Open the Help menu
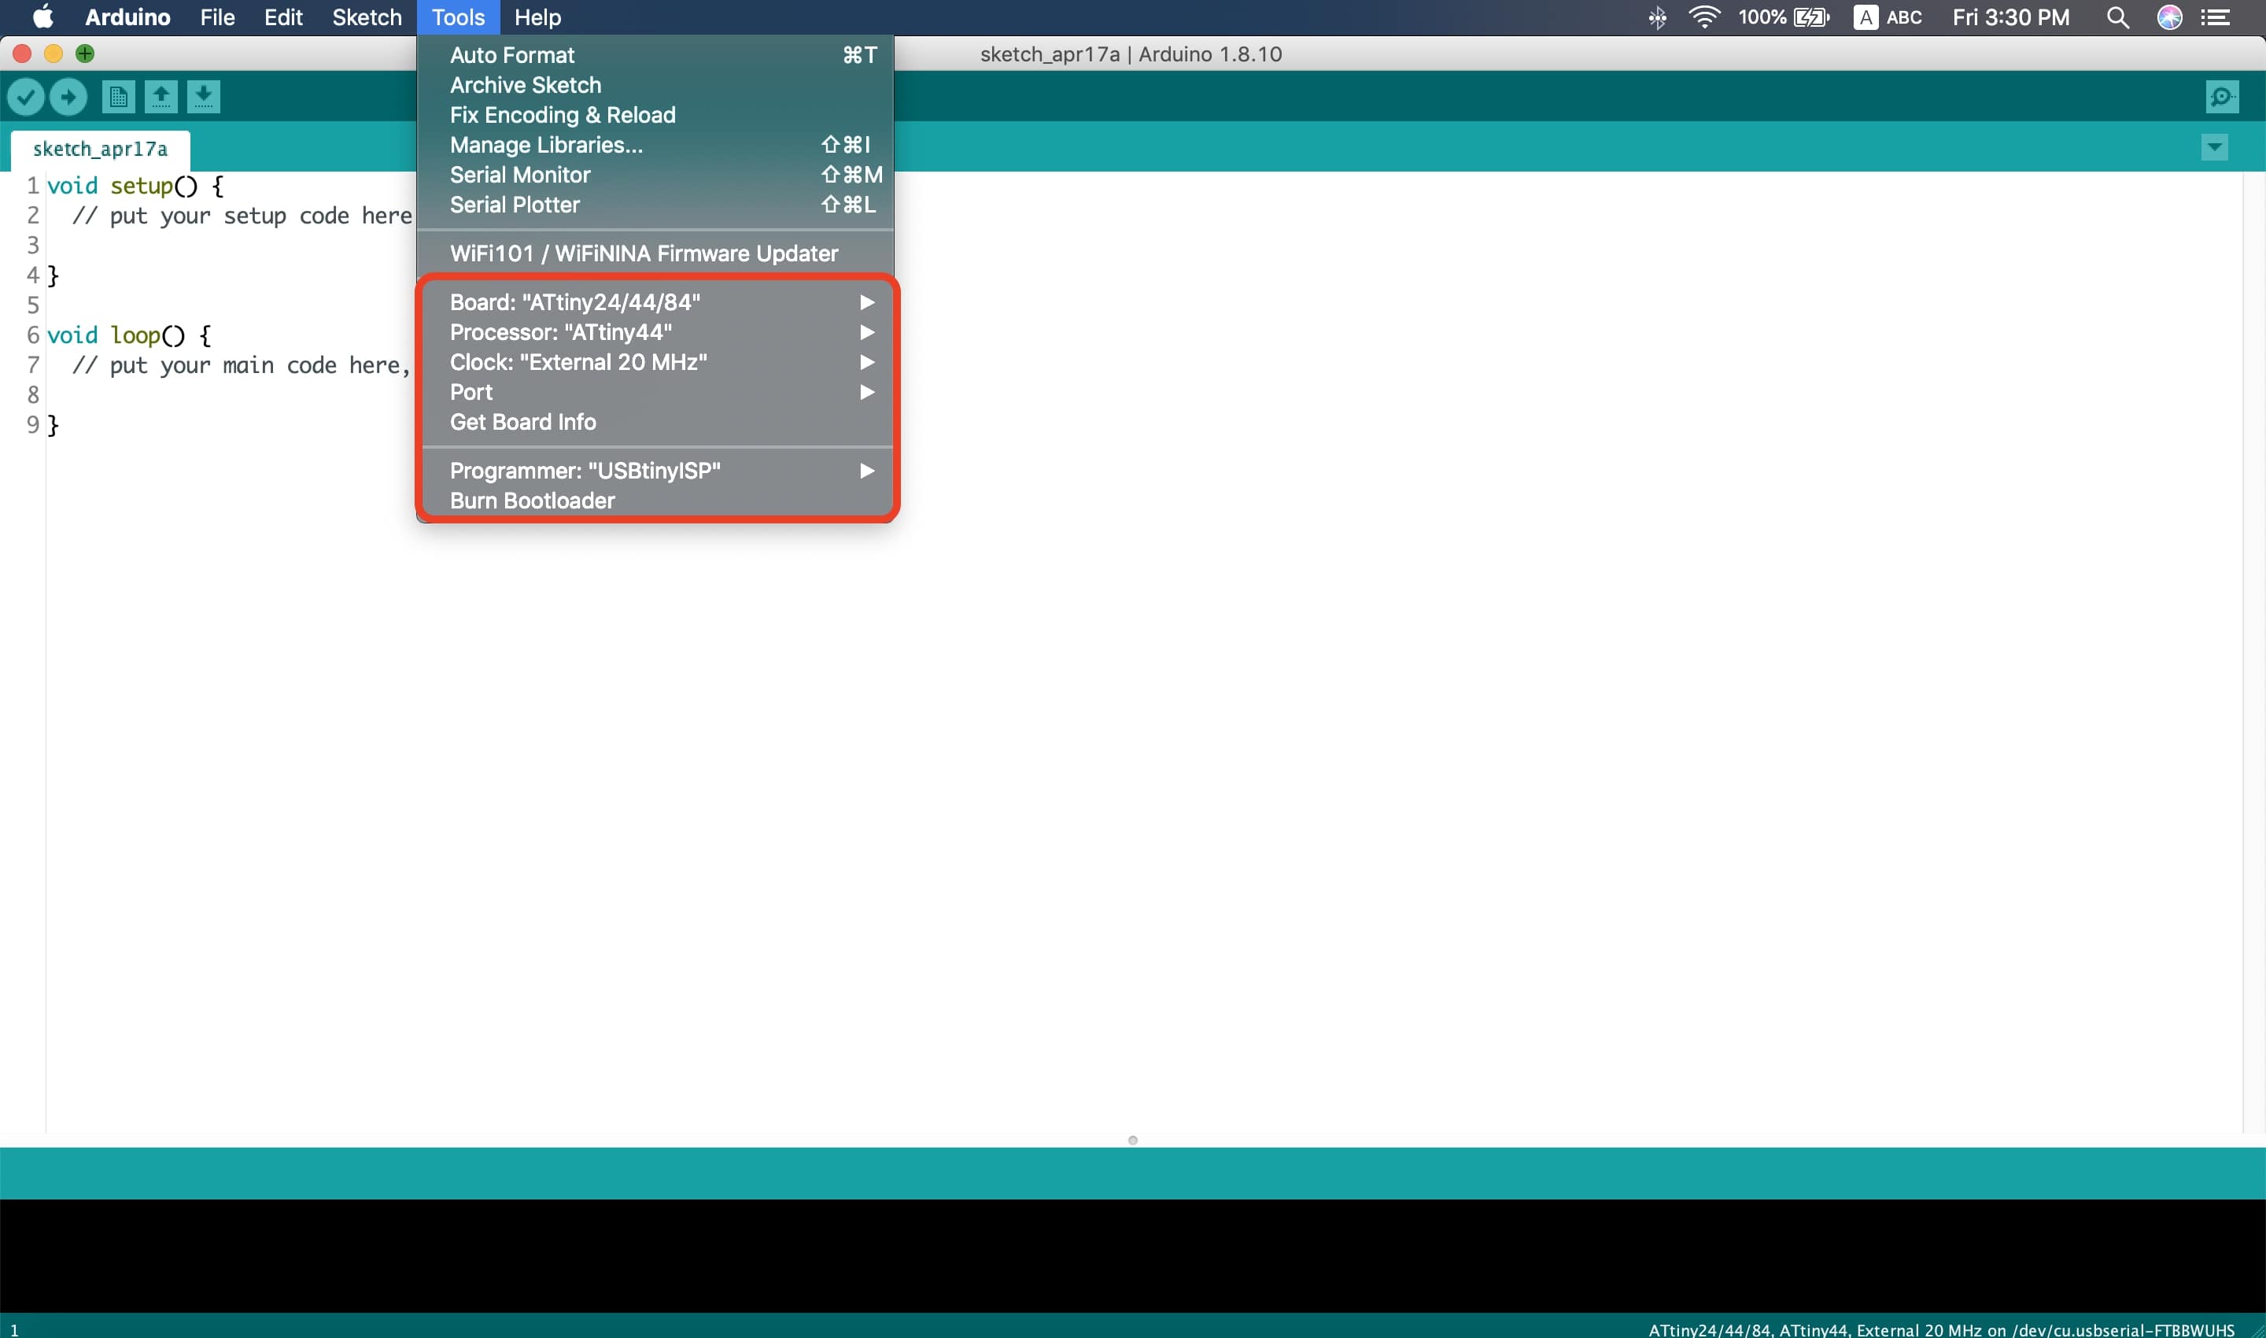 tap(537, 17)
